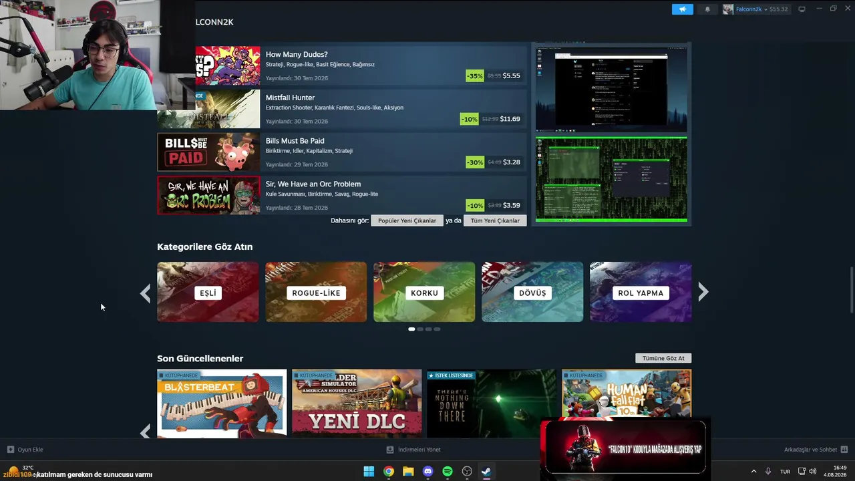Image resolution: width=855 pixels, height=481 pixels.
Task: Open File Explorer from the taskbar
Action: 408,472
